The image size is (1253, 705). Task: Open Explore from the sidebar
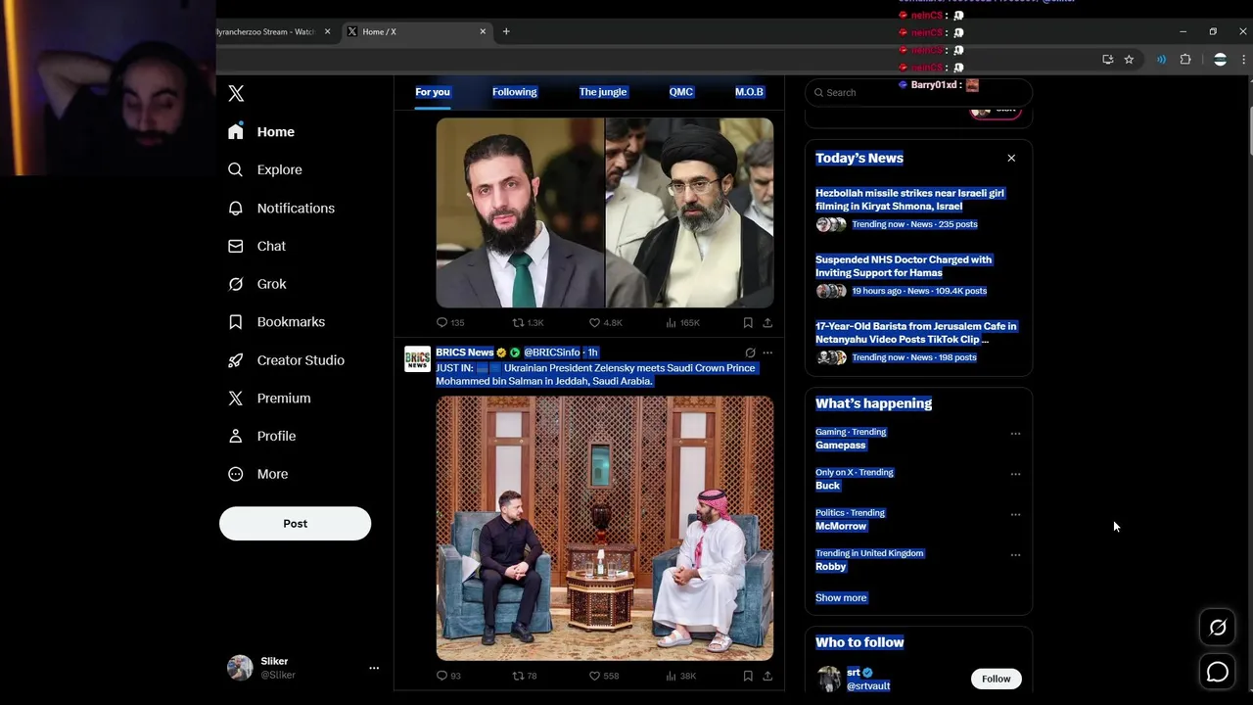[265, 169]
